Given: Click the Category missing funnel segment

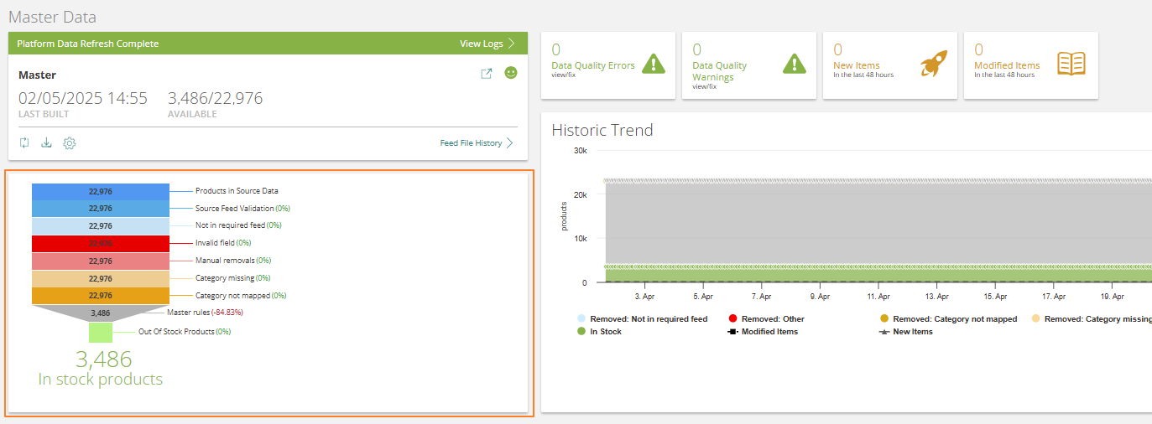Looking at the screenshot, I should pos(100,278).
